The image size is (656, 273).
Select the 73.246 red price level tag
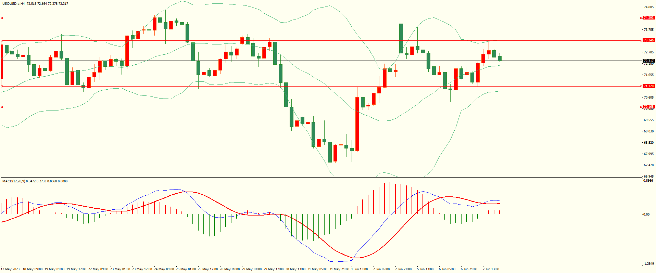click(648, 40)
